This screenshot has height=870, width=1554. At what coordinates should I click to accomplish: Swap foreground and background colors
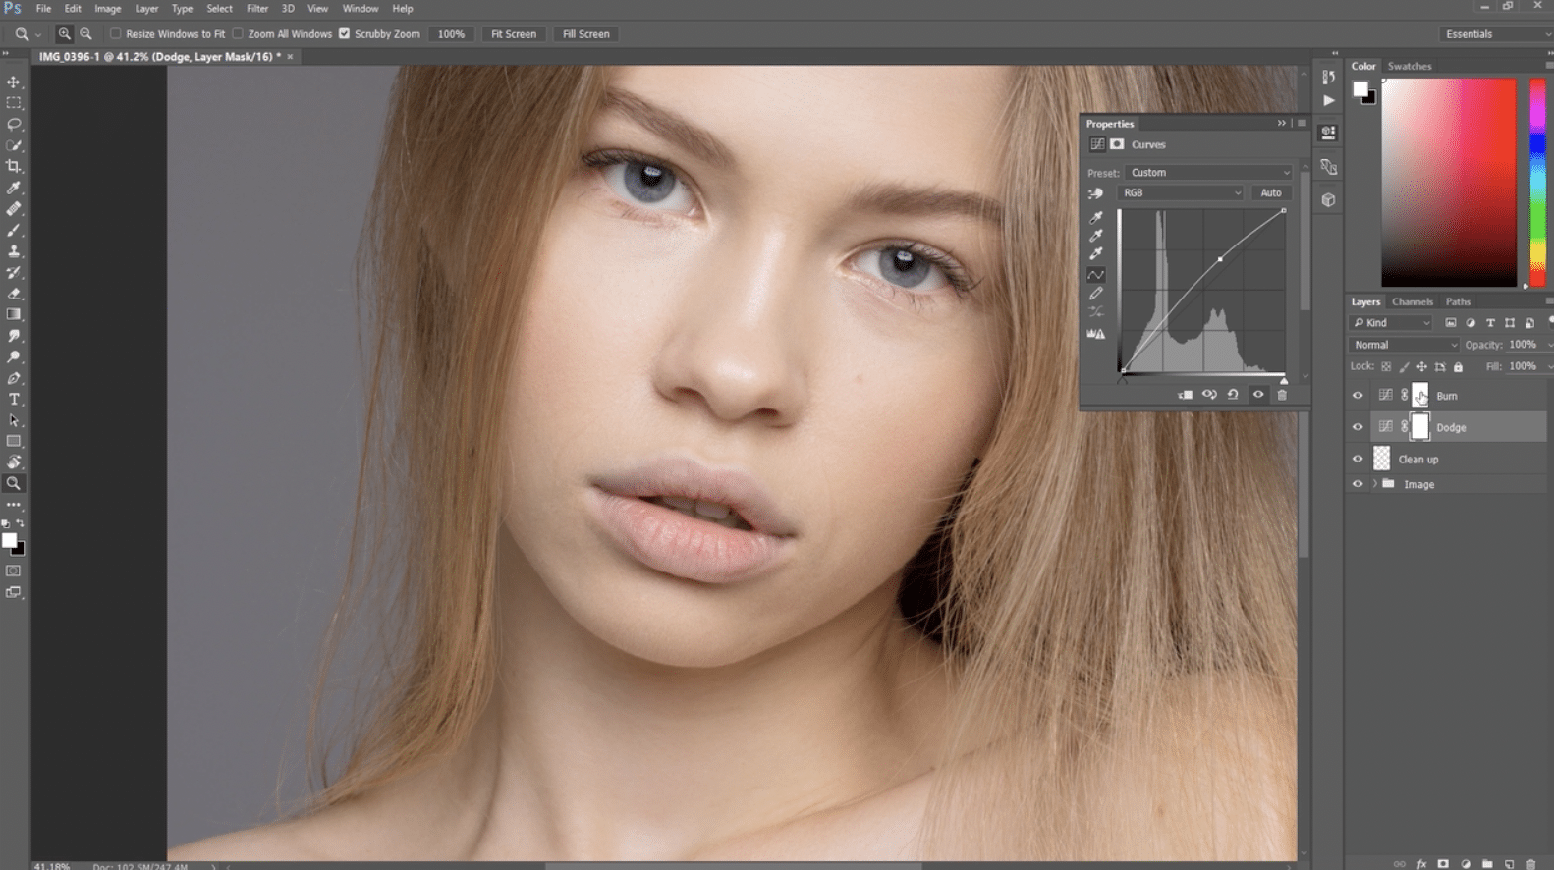[x=21, y=524]
